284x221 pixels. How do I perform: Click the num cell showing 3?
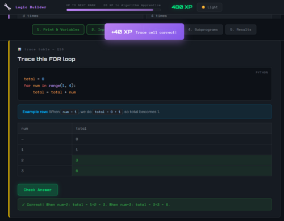pos(45,171)
